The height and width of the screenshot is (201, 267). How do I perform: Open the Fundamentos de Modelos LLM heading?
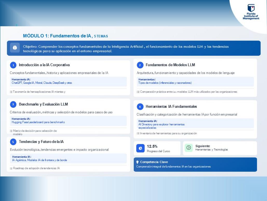point(170,65)
